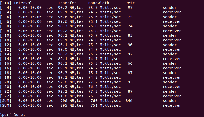The width and height of the screenshot is (204, 117).
Task: Select the 751 Mbits/sec receiver sum bandwidth
Action: [106, 105]
